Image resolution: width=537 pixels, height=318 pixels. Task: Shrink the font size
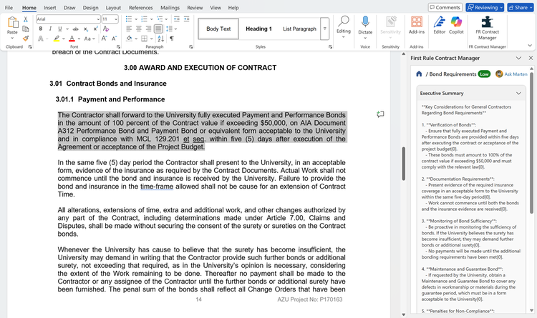click(x=114, y=39)
